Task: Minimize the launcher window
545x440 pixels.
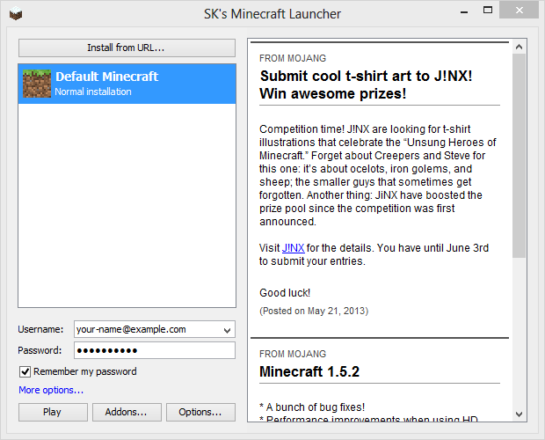Action: [464, 11]
